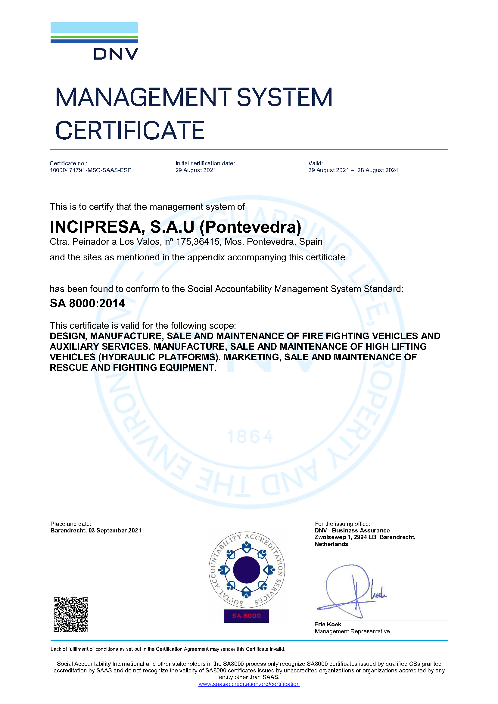The height and width of the screenshot is (704, 498).
Task: Click the 'has been found to conform' sentence
Action: pyautogui.click(x=227, y=289)
